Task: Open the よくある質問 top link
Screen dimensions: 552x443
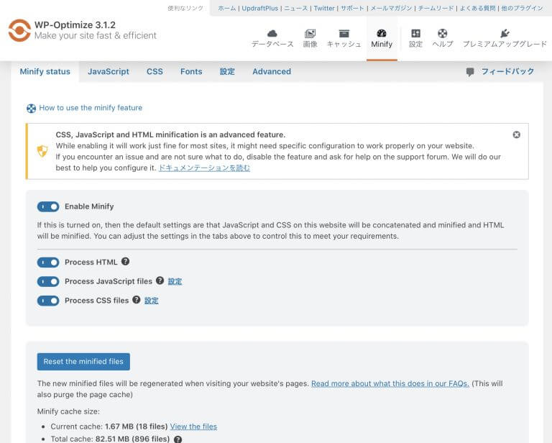Action: (477, 8)
